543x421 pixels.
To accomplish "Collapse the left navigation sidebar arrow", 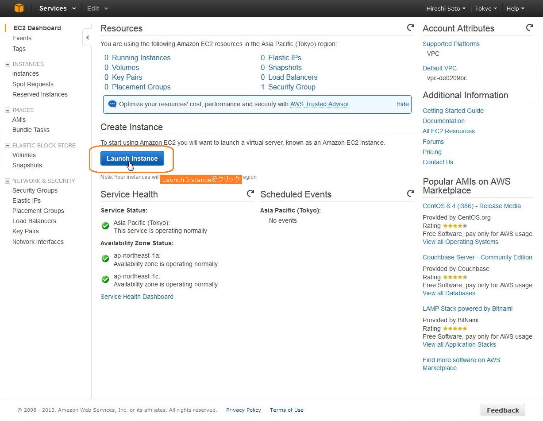I will 87,38.
